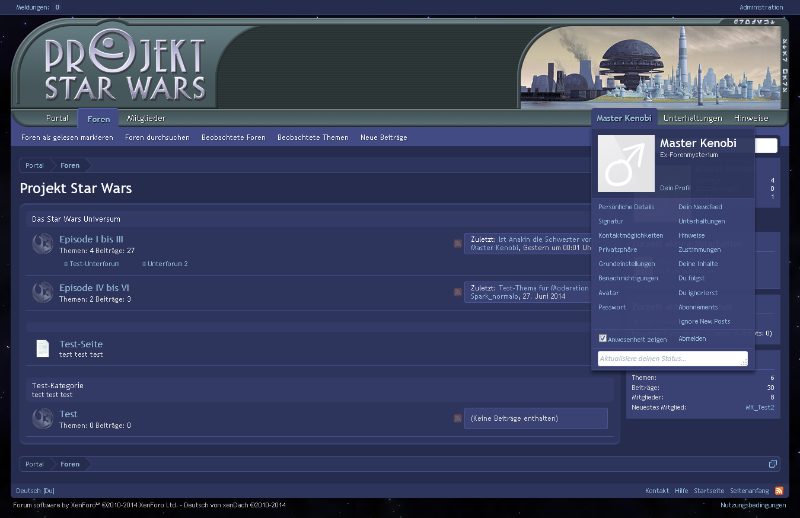Viewport: 800px width, 518px height.
Task: Click the RSS icon in the Test forum row
Action: tap(458, 418)
